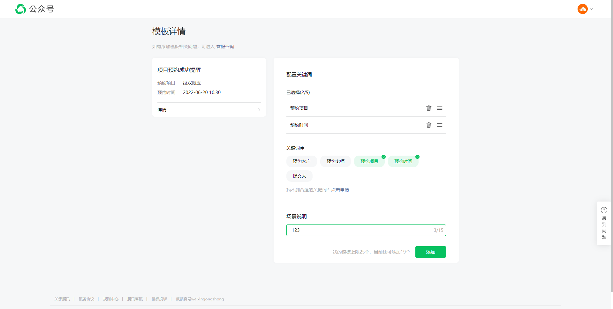Viewport: 613px width, 309px height.
Task: Open the account dropdown arrow
Action: click(x=592, y=9)
